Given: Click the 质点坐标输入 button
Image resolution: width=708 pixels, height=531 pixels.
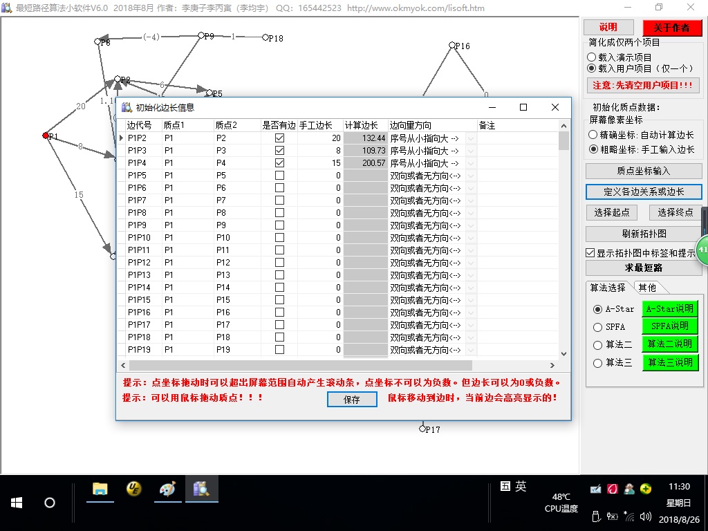Looking at the screenshot, I should pos(644,171).
